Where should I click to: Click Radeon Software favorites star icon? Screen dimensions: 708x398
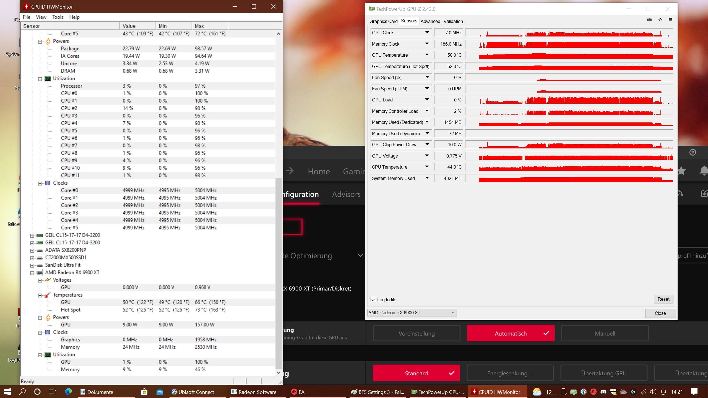681,171
